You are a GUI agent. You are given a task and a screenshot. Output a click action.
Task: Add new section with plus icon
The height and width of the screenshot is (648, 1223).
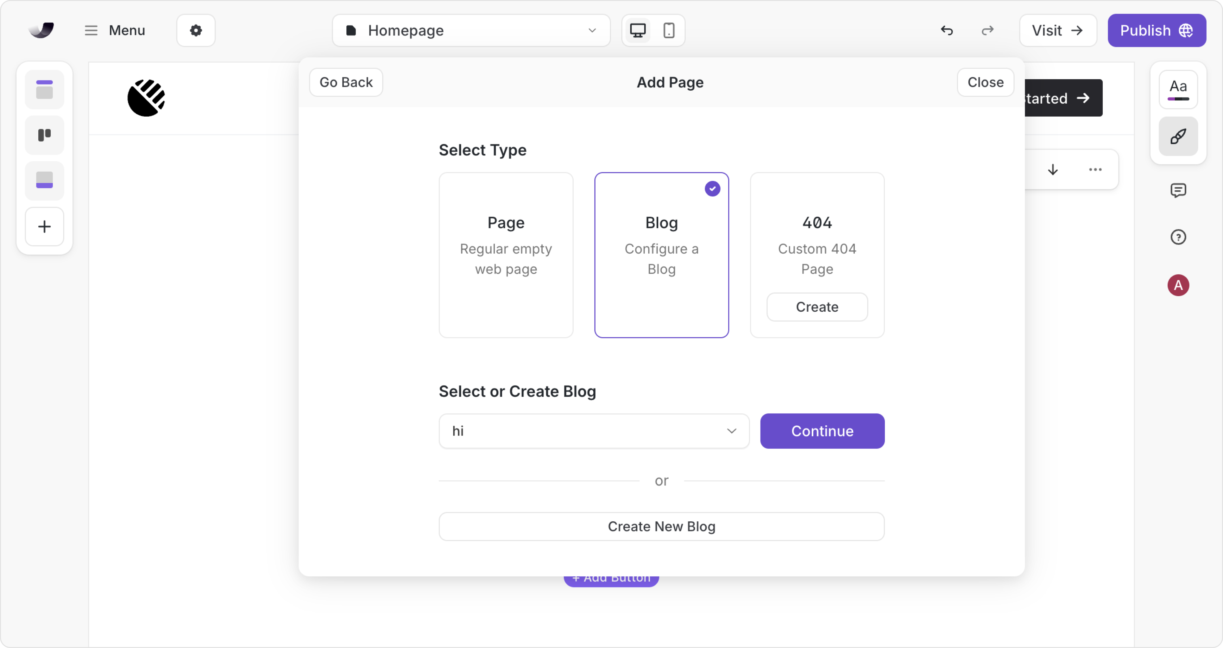coord(45,227)
